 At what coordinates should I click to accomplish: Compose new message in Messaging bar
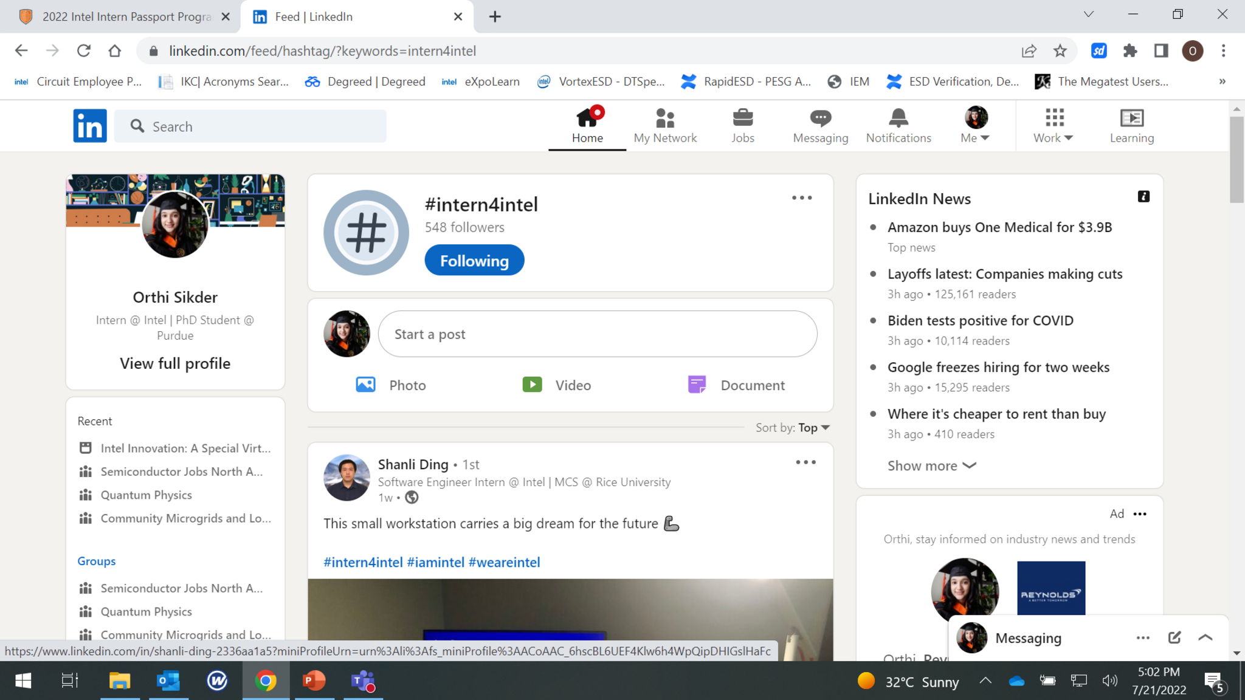coord(1174,637)
